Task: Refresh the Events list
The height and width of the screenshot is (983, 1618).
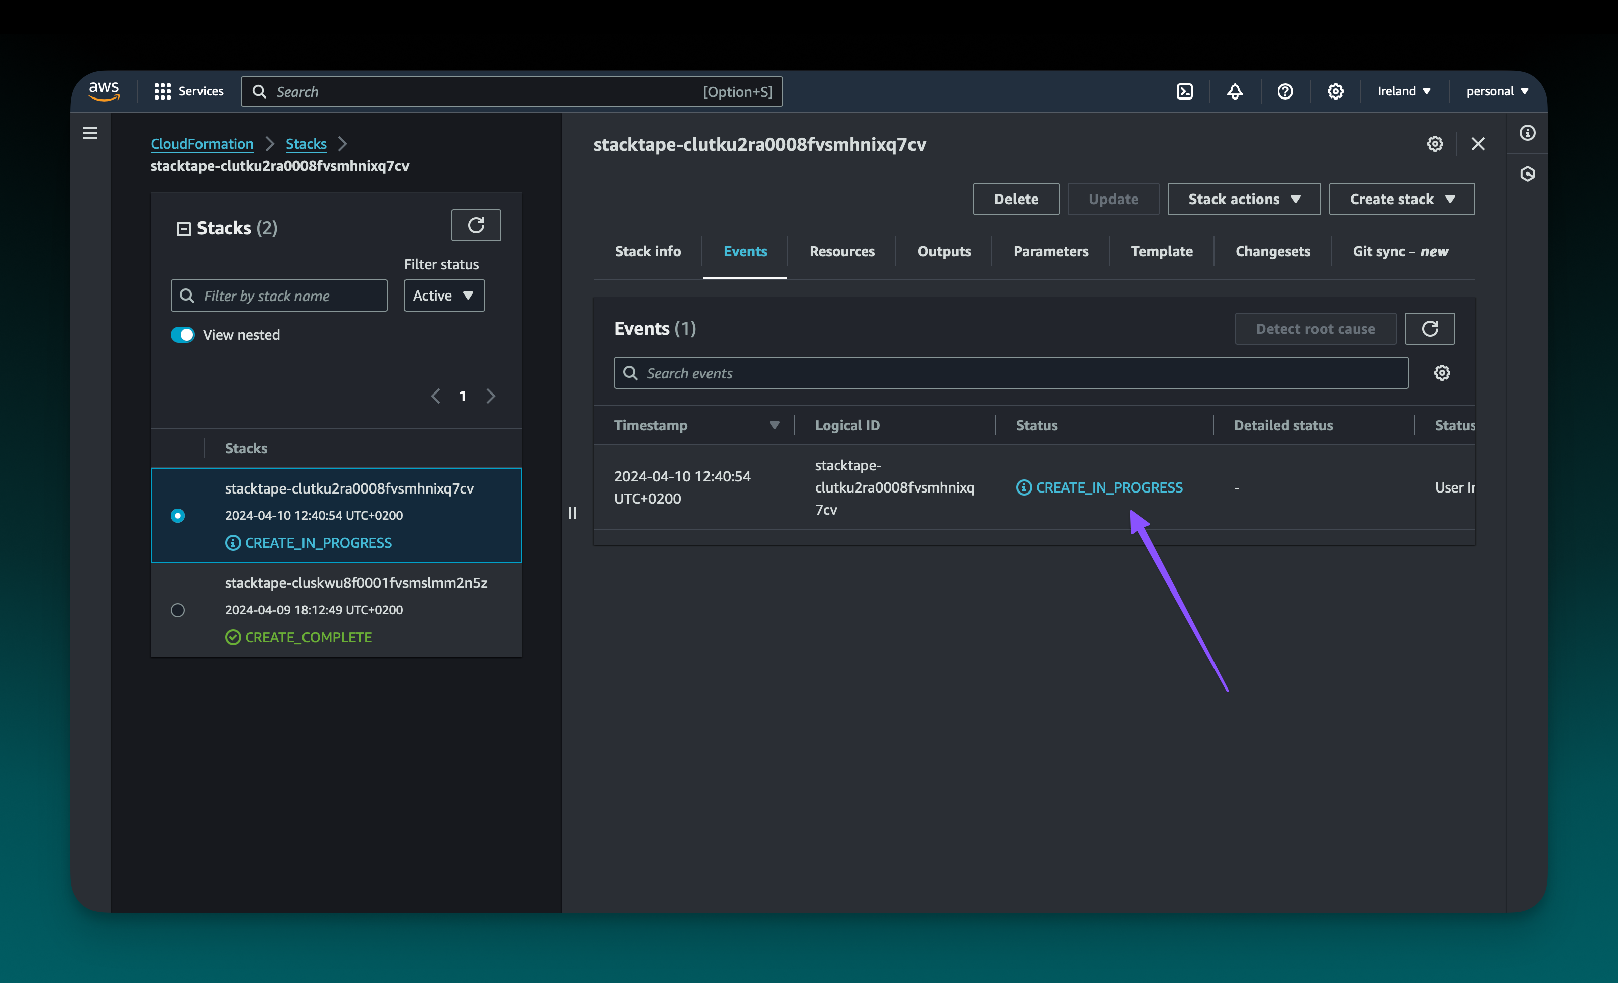Action: pyautogui.click(x=1430, y=328)
